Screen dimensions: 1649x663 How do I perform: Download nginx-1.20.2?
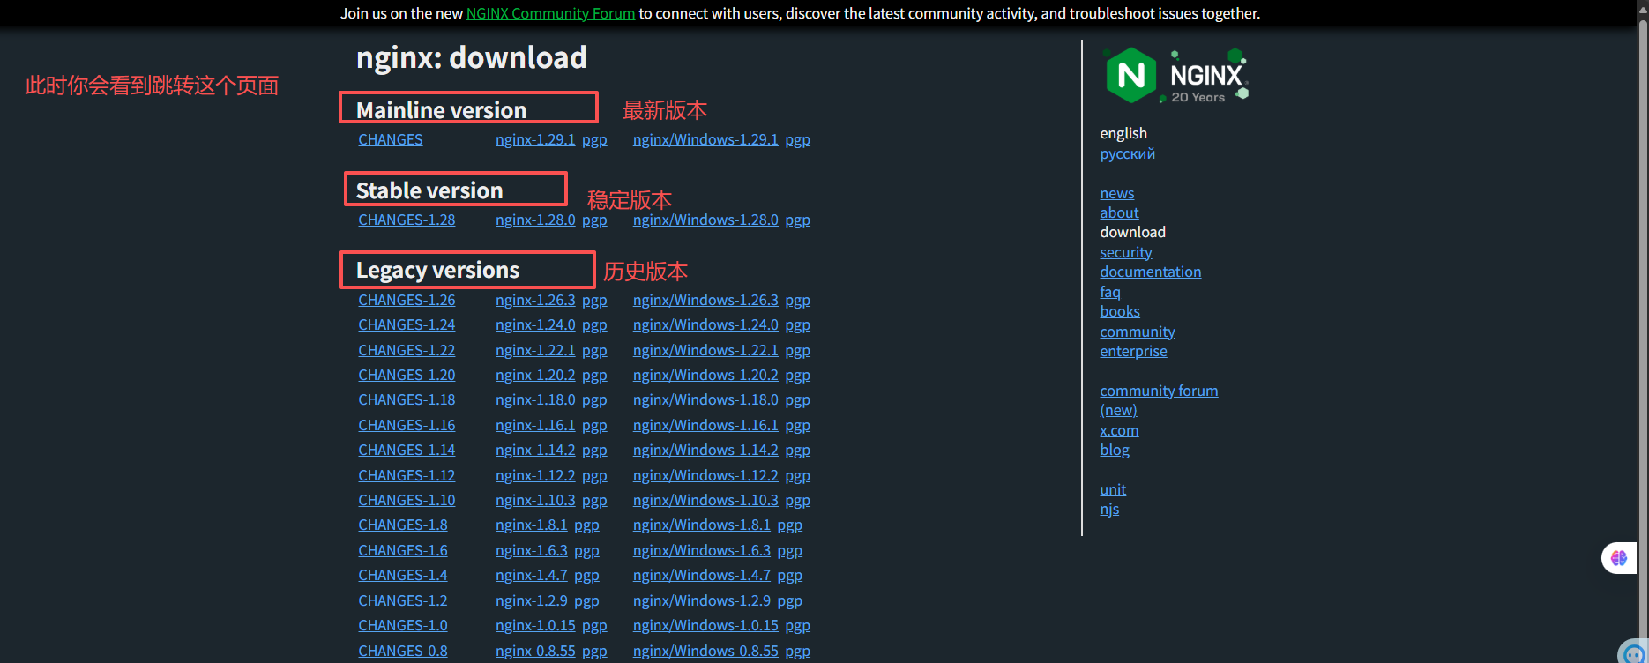point(535,375)
